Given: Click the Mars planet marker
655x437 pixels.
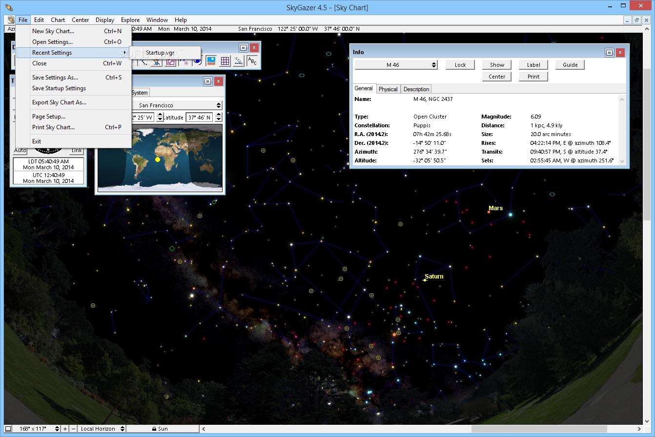Looking at the screenshot, I should coord(489,212).
